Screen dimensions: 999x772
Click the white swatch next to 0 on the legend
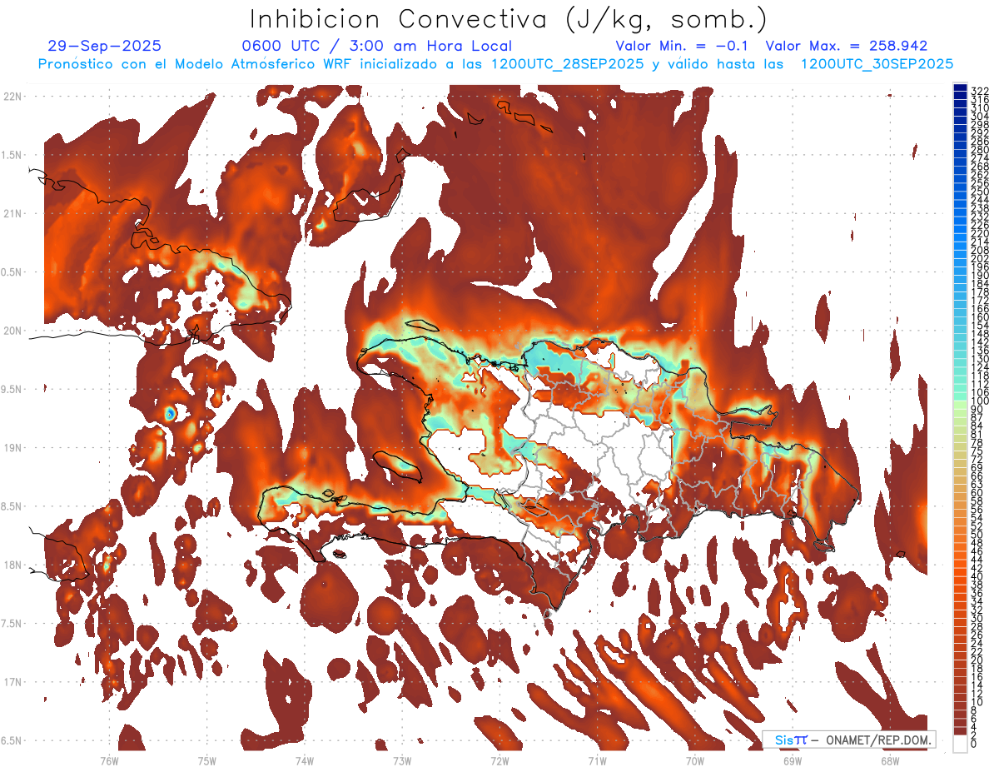[960, 743]
